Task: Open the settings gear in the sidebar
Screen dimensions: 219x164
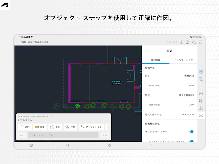Action: [201, 115]
